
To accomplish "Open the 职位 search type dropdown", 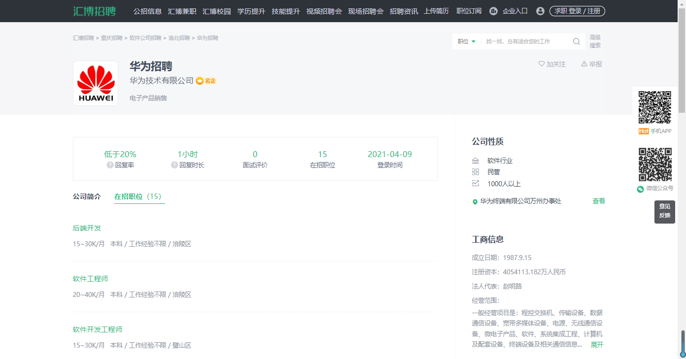I will click(x=466, y=41).
